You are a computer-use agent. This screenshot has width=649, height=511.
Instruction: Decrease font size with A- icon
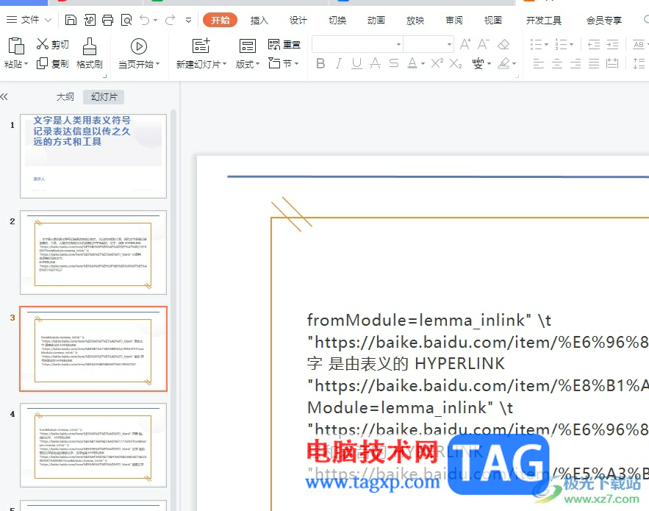click(484, 44)
